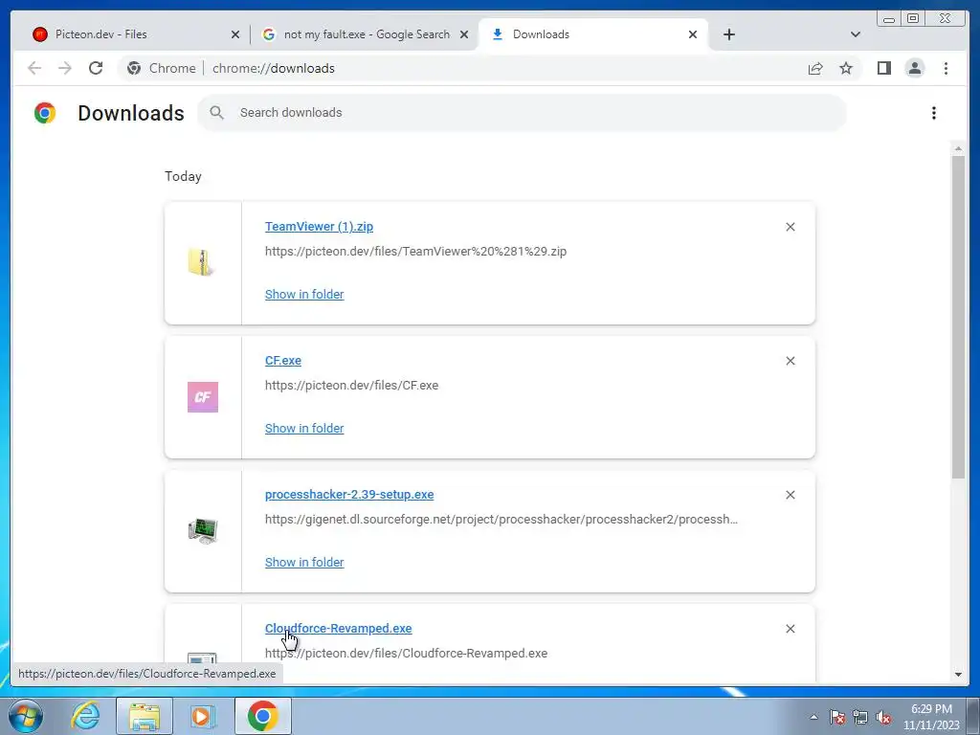Screen dimensions: 980x735
Task: Click the picteon.dev/files/CF.exe URL text
Action: click(x=351, y=385)
